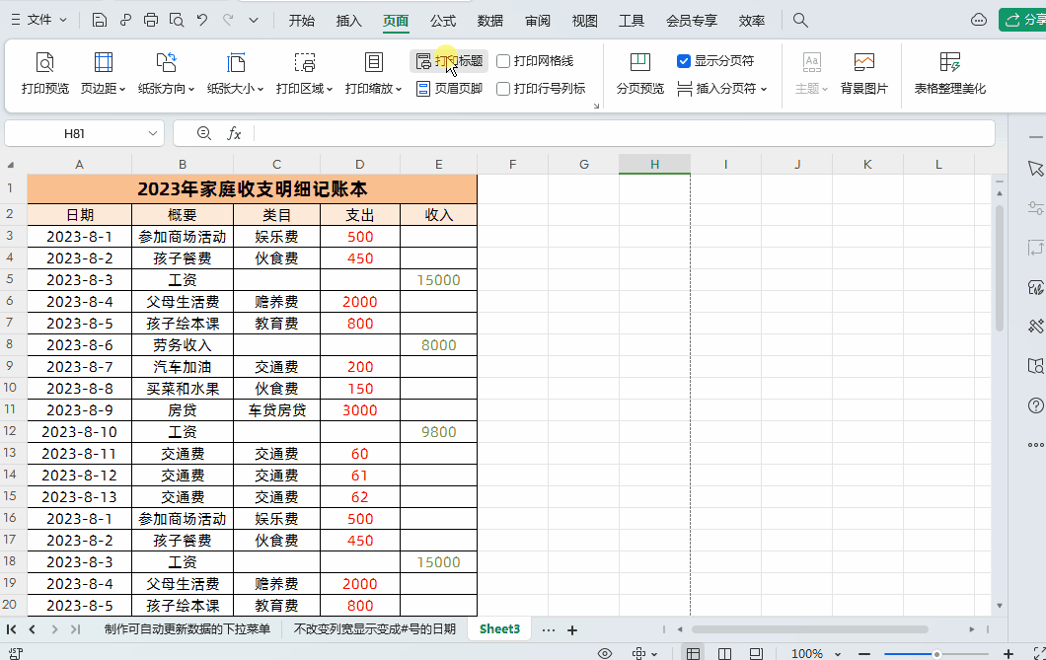This screenshot has width=1046, height=660.
Task: Open 页眉页脚 header and footer
Action: coord(449,88)
